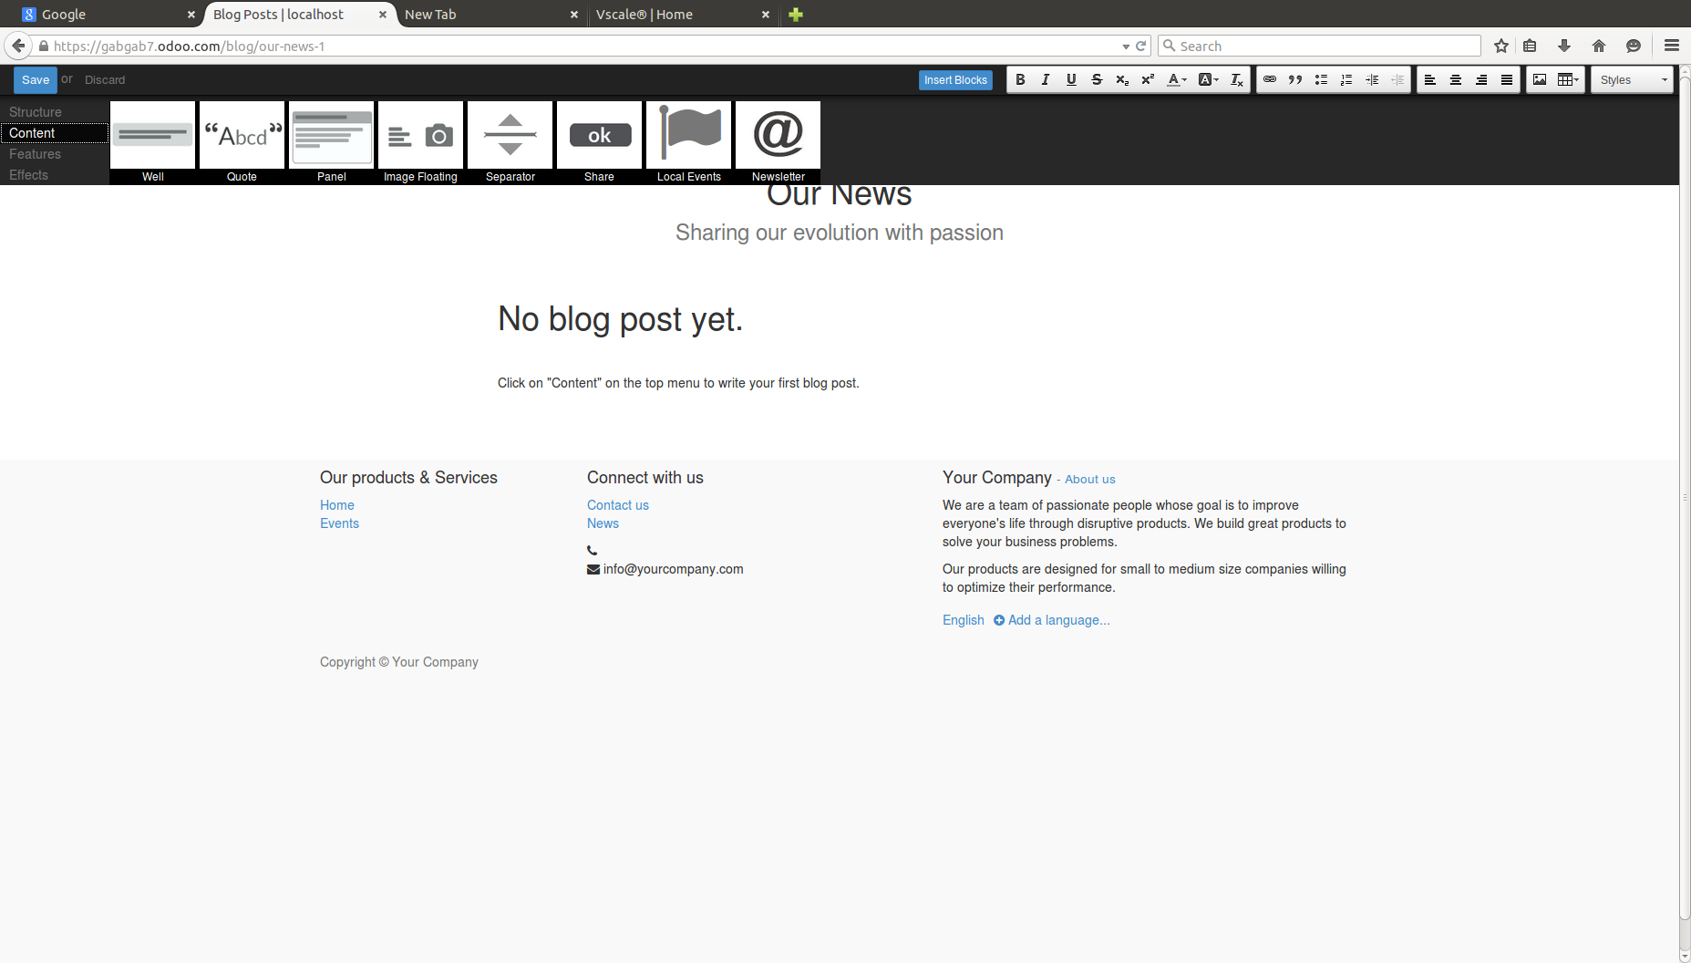Pick the Quote building block
Viewport: 1691px width, 963px height.
click(x=242, y=142)
